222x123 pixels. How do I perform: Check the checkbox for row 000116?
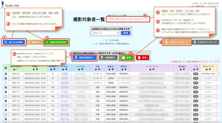pos(6,96)
